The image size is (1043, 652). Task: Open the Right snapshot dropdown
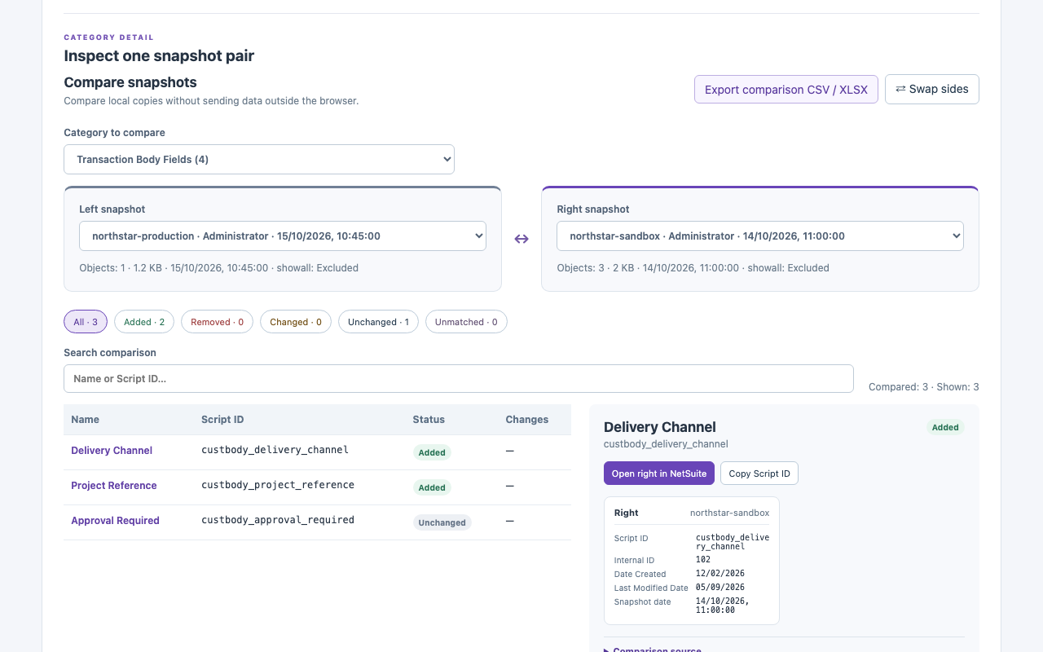tap(760, 236)
